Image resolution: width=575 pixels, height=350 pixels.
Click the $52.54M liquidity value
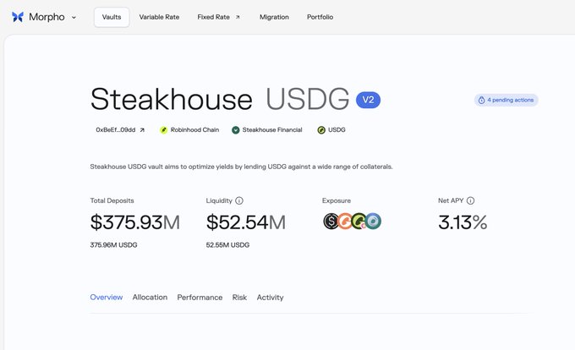pyautogui.click(x=246, y=222)
